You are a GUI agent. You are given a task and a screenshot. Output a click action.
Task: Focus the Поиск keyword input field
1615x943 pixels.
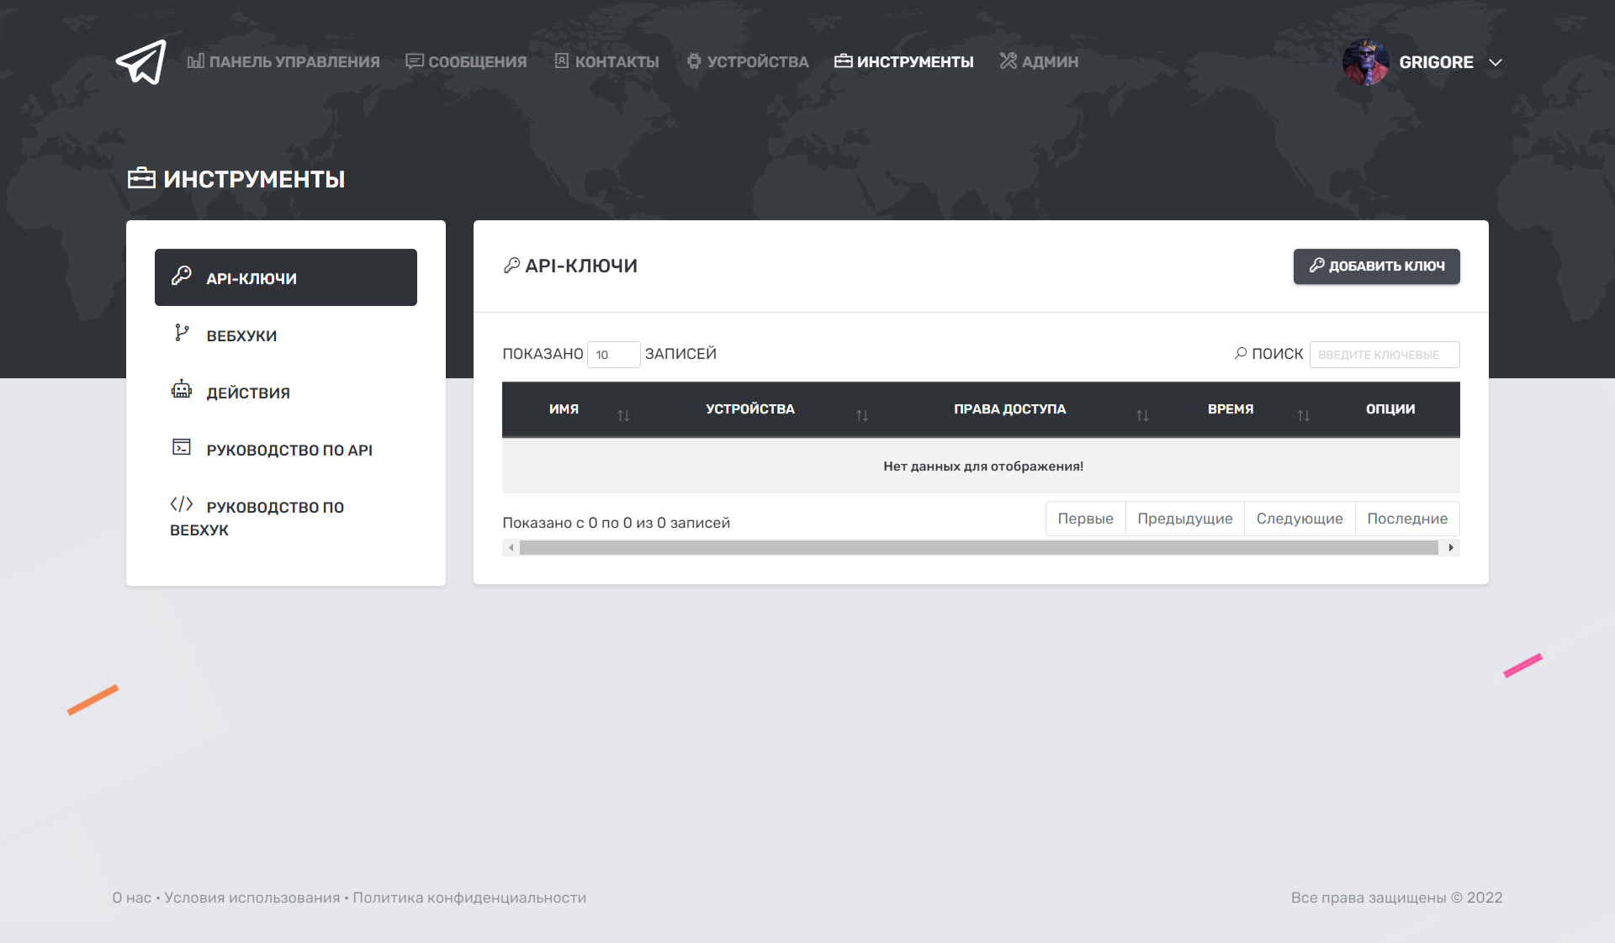click(1384, 355)
